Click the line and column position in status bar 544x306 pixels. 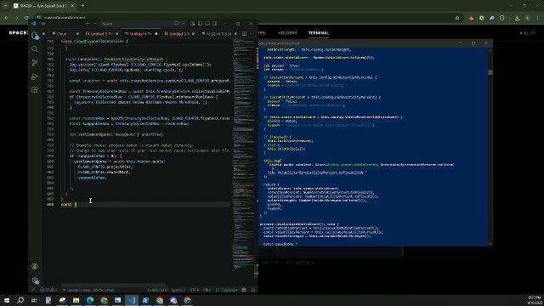156,290
